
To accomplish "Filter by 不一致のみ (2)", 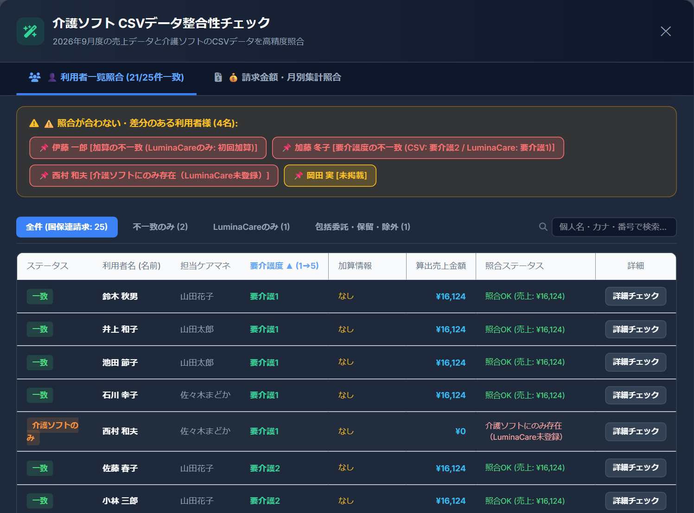I will 160,227.
